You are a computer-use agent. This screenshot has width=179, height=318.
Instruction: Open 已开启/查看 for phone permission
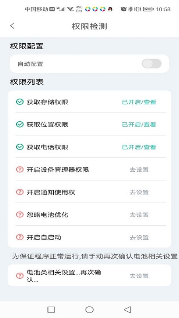click(x=139, y=147)
